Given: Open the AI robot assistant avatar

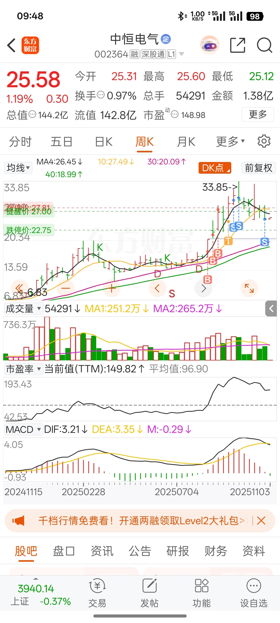Looking at the screenshot, I should click(x=209, y=45).
